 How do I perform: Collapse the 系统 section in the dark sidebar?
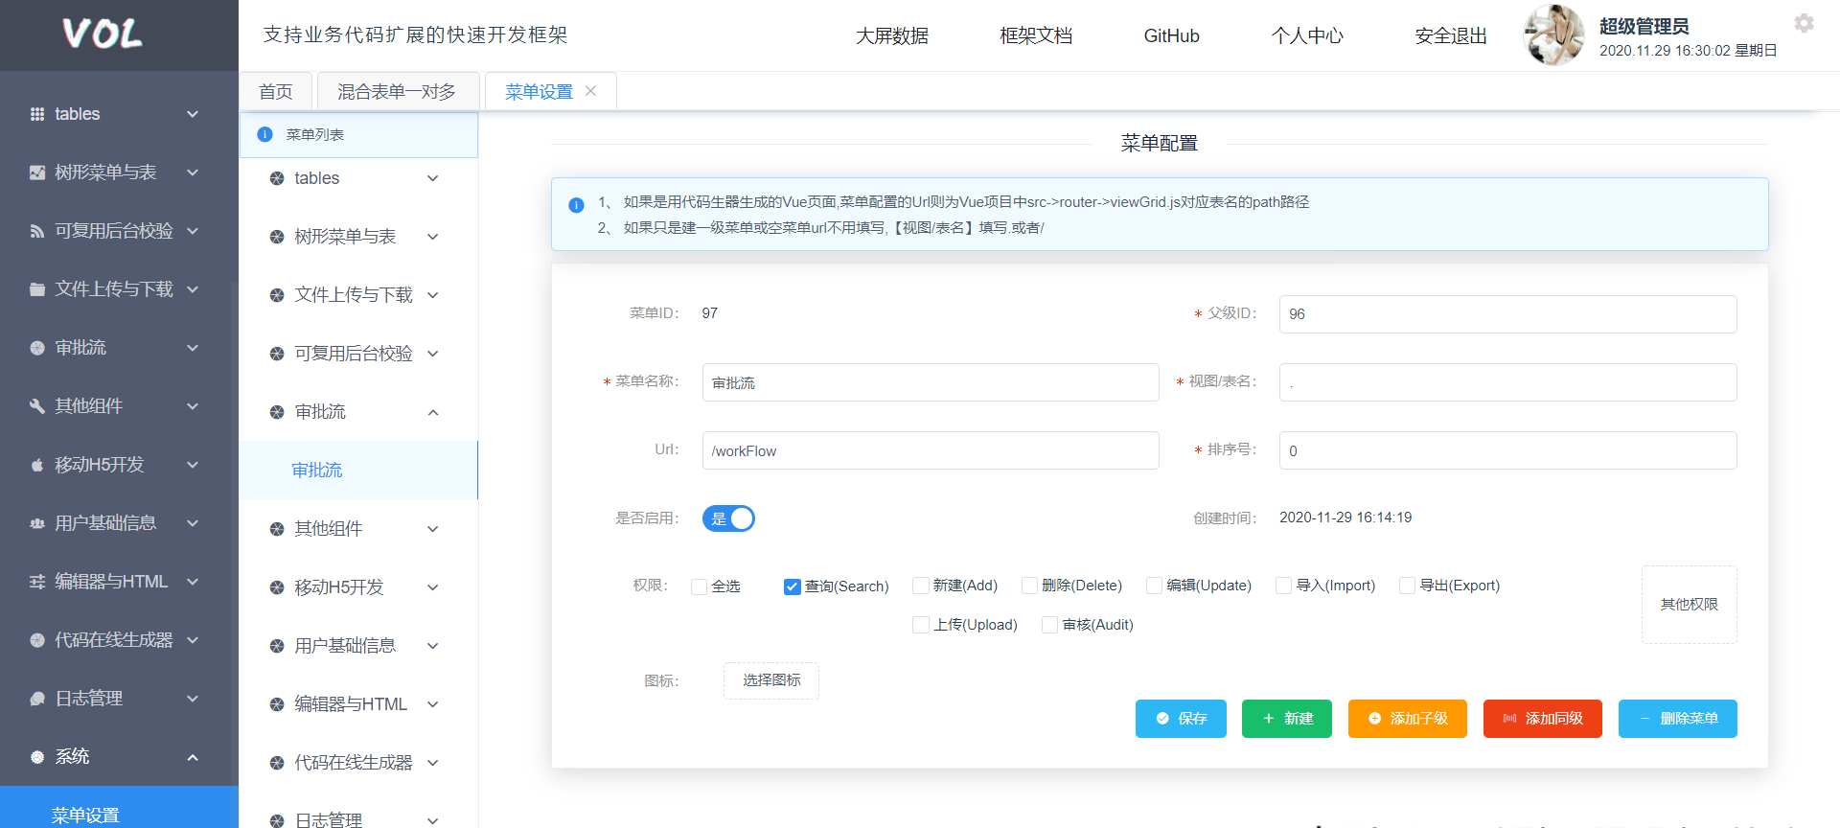193,757
